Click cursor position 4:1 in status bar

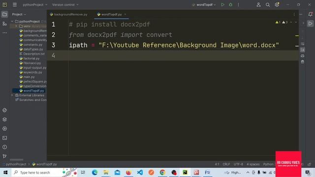click(x=217, y=164)
